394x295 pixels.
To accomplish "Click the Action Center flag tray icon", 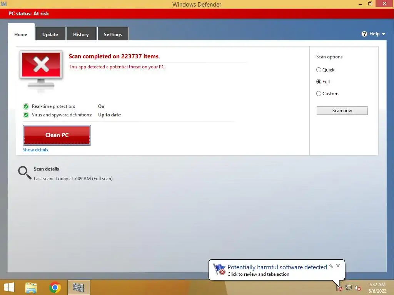I will (339, 288).
